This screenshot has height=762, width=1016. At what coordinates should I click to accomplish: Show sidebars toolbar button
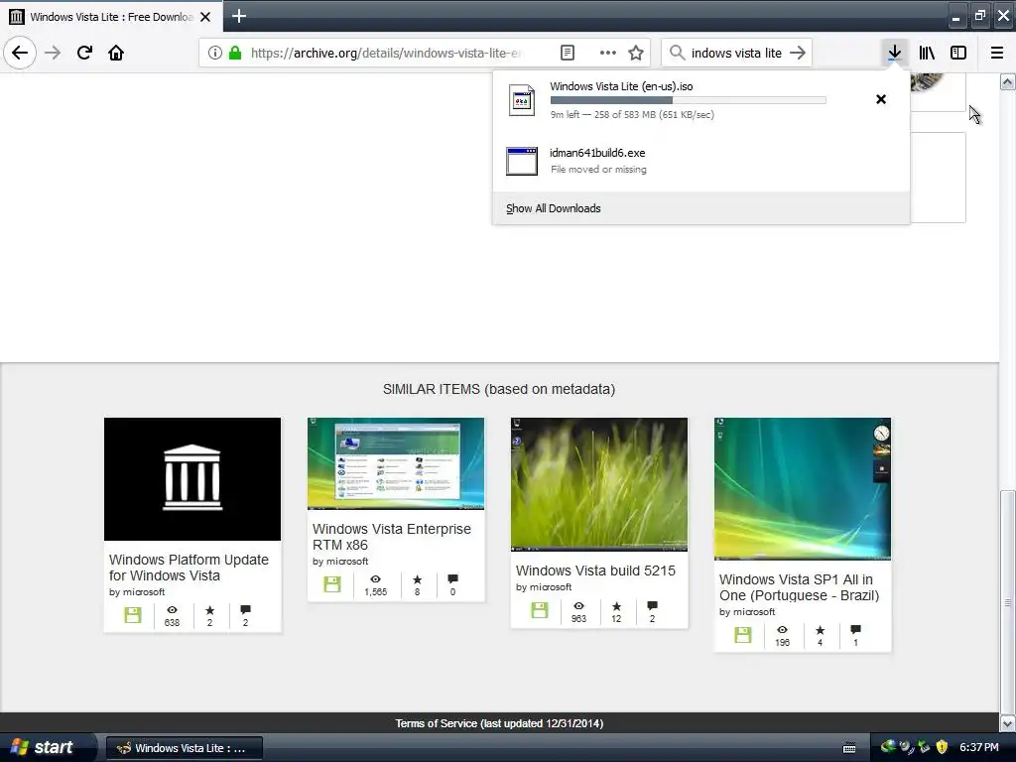[x=958, y=53]
